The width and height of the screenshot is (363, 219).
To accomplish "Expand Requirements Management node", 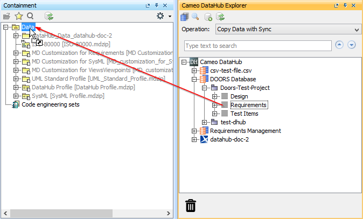I will pyautogui.click(x=194, y=131).
